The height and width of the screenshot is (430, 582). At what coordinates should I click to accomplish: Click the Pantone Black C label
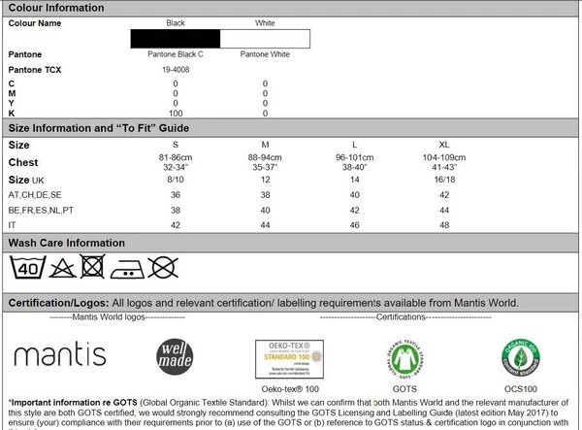click(x=176, y=56)
